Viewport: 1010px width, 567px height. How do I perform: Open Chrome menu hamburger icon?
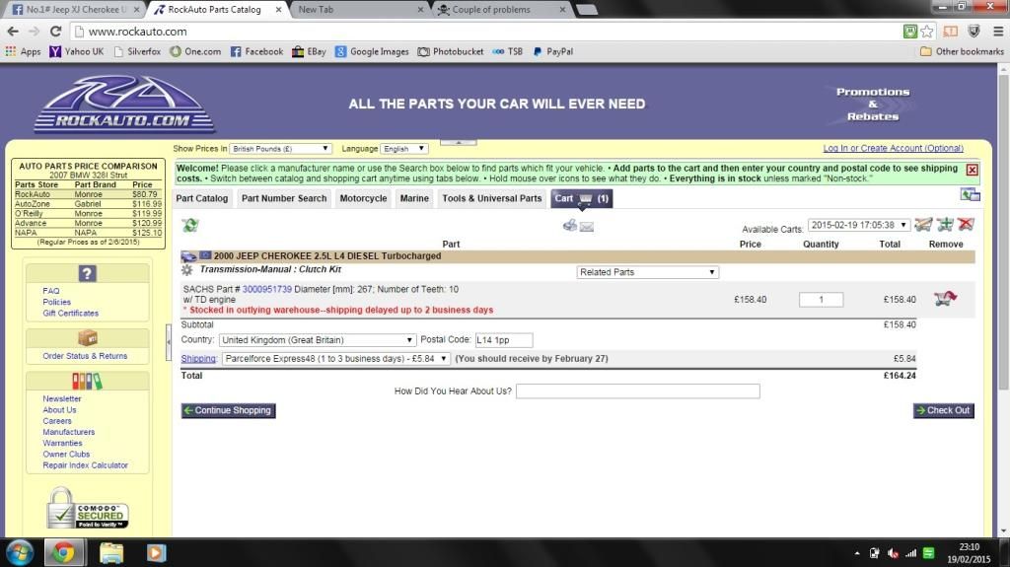coord(998,31)
